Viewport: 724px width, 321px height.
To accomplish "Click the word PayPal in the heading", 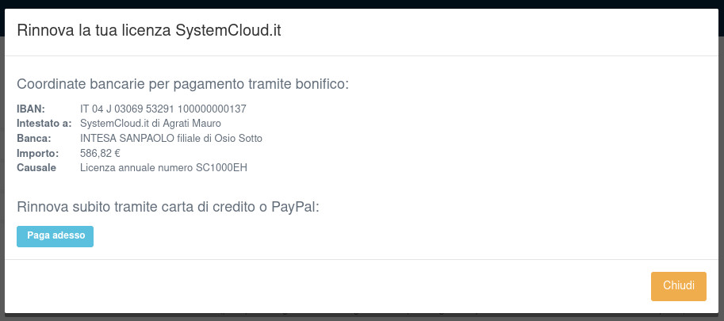I will [x=294, y=208].
